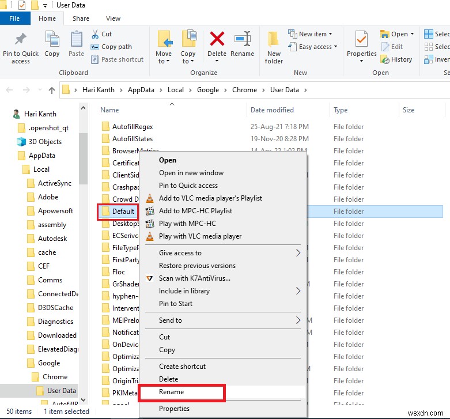The image size is (450, 419).
Task: Click the Rename icon in Organize group
Action: click(243, 39)
